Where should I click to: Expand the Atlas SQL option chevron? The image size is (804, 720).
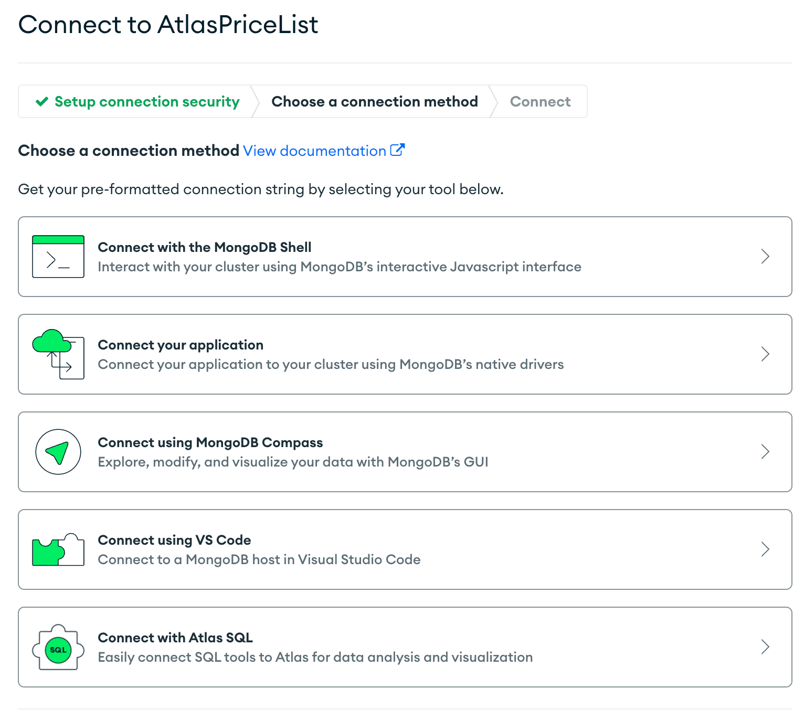(765, 647)
